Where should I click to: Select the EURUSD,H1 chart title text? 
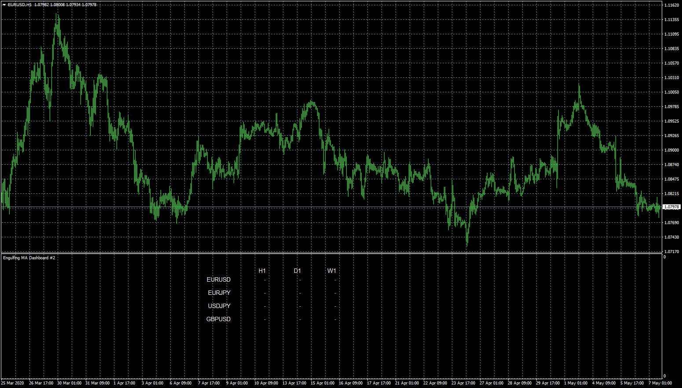pos(20,4)
